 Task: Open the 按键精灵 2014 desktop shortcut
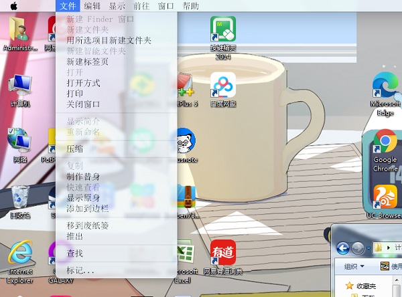pos(223,38)
